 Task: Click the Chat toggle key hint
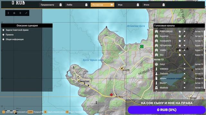click(8, 112)
